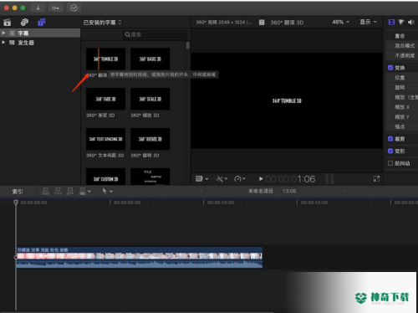Click the titles browser vertical scrollbar
Image resolution: width=418 pixels, height=313 pixels.
tap(188, 45)
